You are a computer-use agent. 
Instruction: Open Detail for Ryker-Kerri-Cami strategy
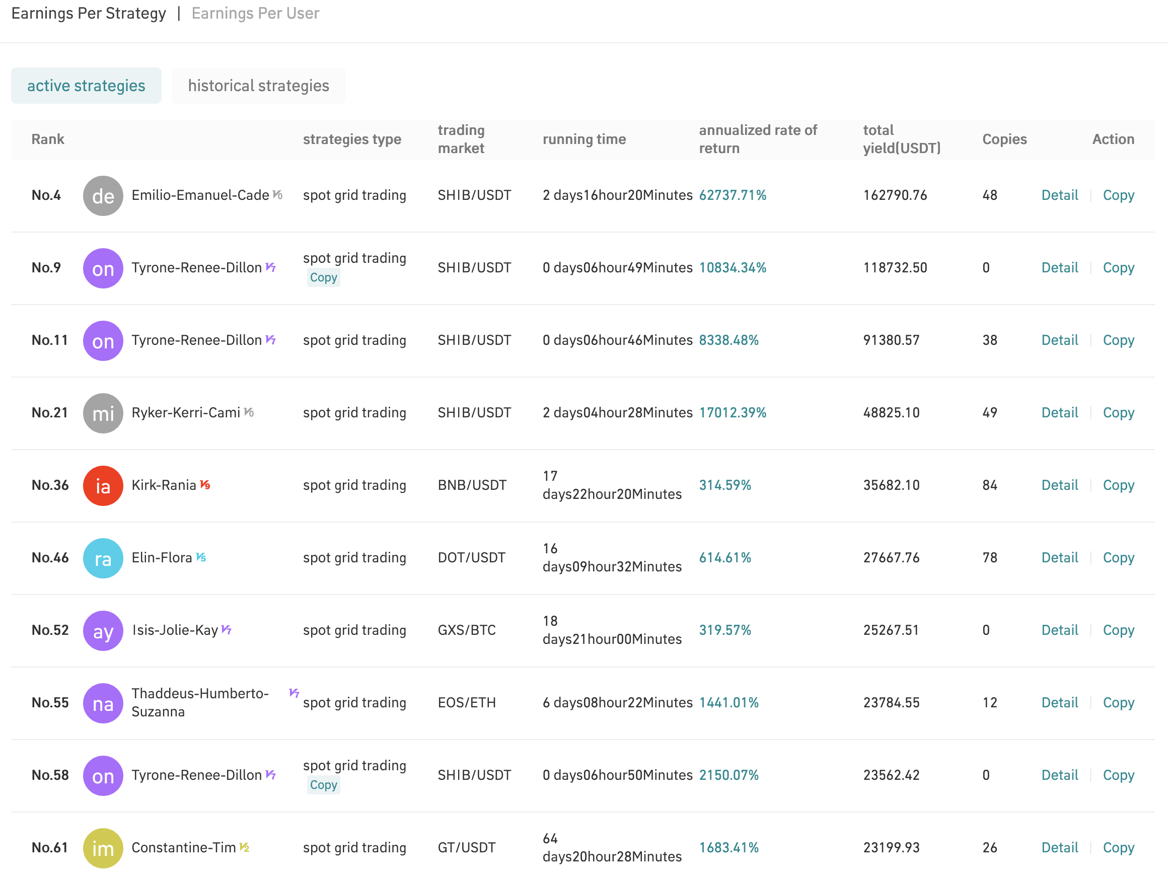(x=1059, y=412)
